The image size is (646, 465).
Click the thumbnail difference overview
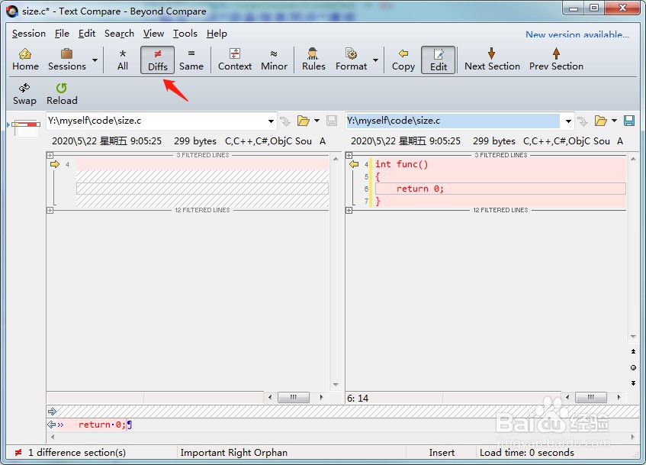point(26,127)
